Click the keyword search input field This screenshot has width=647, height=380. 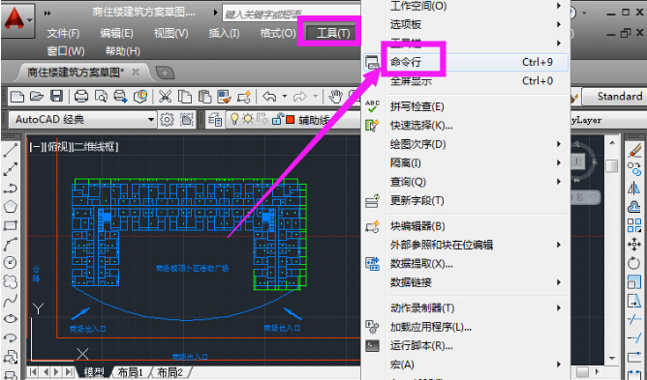292,14
